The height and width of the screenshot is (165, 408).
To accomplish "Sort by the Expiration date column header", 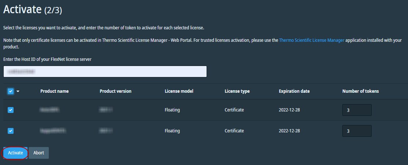I will coord(294,91).
